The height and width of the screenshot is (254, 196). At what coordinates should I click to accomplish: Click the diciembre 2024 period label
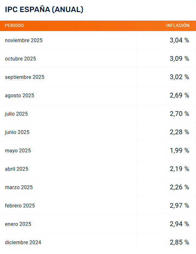pyautogui.click(x=23, y=243)
